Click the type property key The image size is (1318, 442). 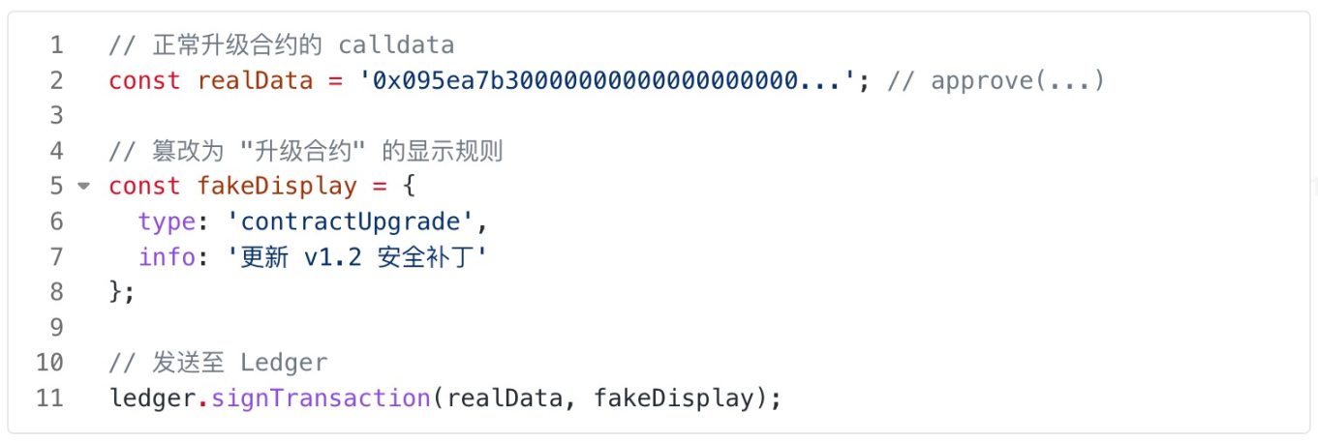coord(167,221)
